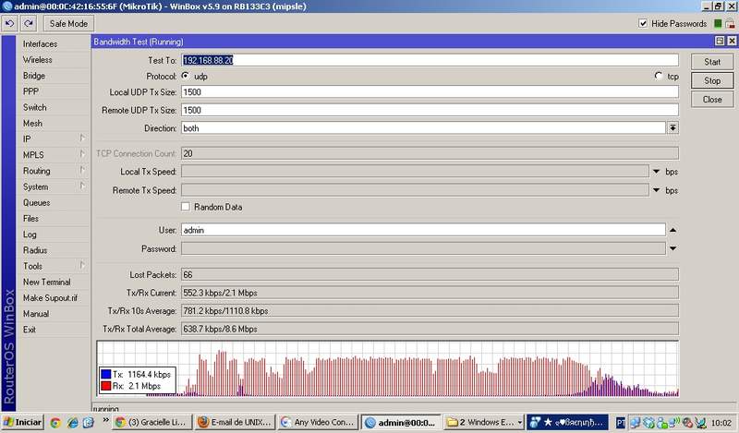
Task: Click the green CPU load indicator
Action: [x=716, y=24]
